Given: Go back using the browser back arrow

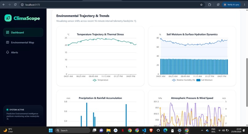Looking at the screenshot, I should (x=4, y=5).
